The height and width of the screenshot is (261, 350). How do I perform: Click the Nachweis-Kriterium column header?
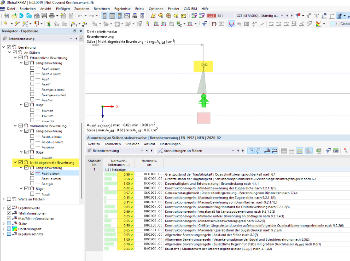(x=119, y=163)
